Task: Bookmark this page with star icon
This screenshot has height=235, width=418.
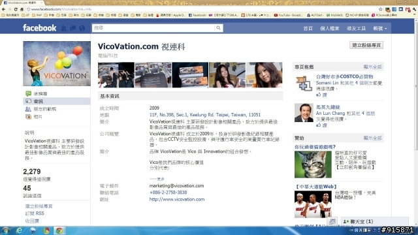Action: pyautogui.click(x=381, y=9)
